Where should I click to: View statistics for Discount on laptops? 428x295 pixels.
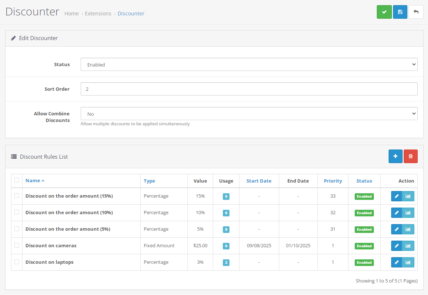[408, 262]
